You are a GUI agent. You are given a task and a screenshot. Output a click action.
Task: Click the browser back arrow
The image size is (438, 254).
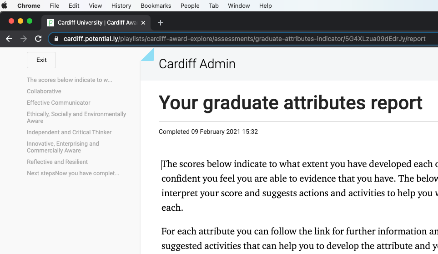(9, 39)
